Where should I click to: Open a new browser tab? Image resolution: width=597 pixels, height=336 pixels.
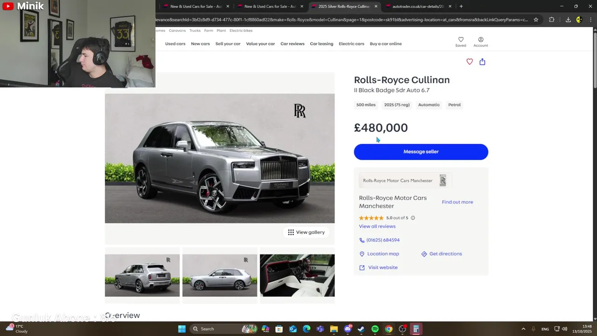point(461,7)
